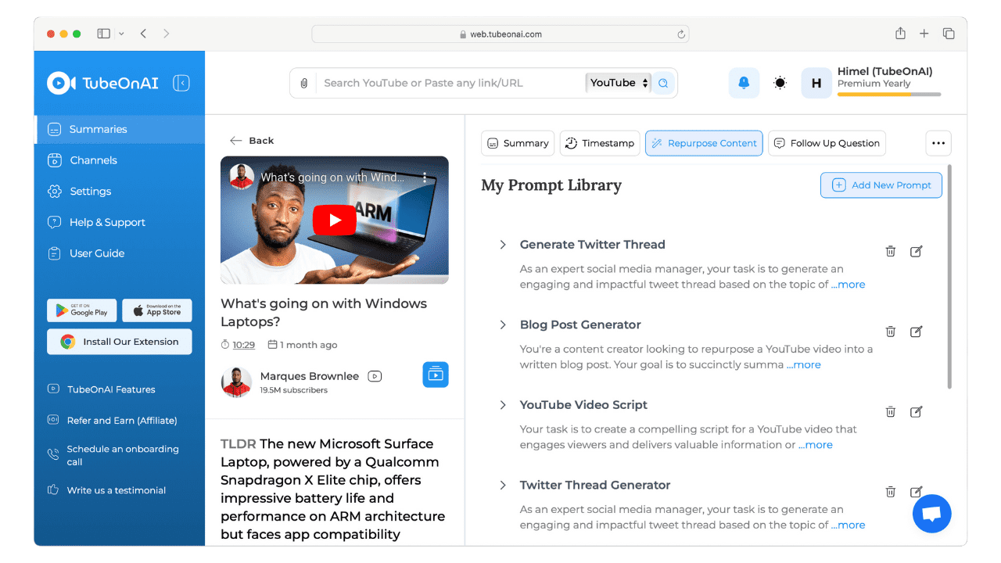Image resolution: width=1001 pixels, height=563 pixels.
Task: Open the chat support bubble
Action: [931, 514]
